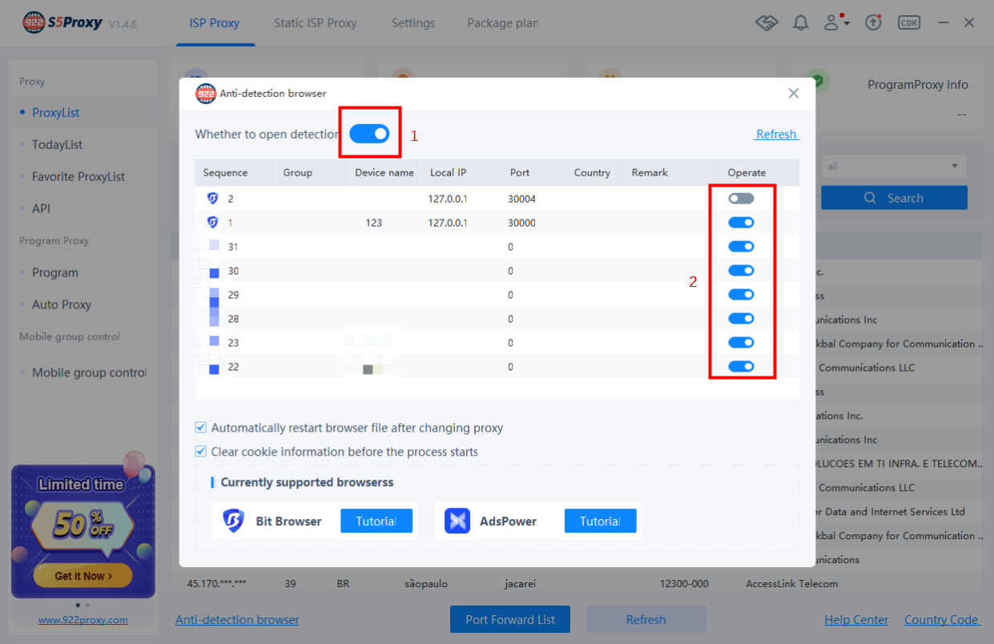This screenshot has height=644, width=994.
Task: Open the handshake partner icon in the header
Action: pos(767,22)
